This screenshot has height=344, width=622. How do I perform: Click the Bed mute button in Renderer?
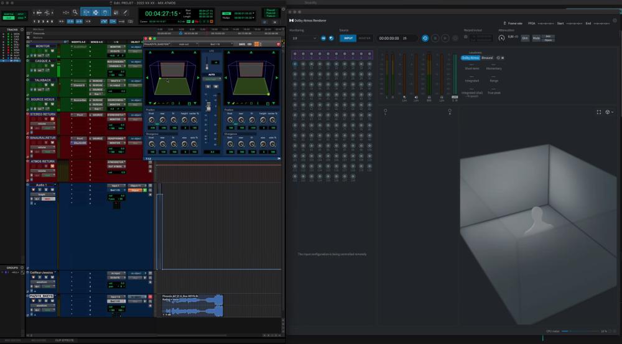pos(548,37)
